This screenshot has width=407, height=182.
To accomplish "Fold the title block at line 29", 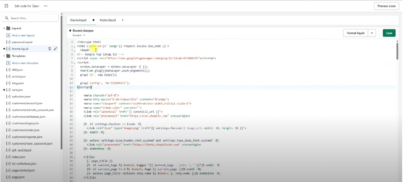I will point(74,158).
